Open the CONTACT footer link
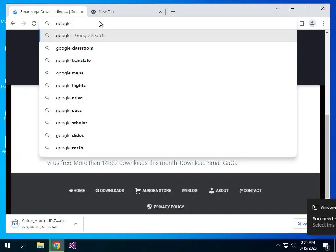Viewport: 336px width, 252px height. tap(250, 191)
